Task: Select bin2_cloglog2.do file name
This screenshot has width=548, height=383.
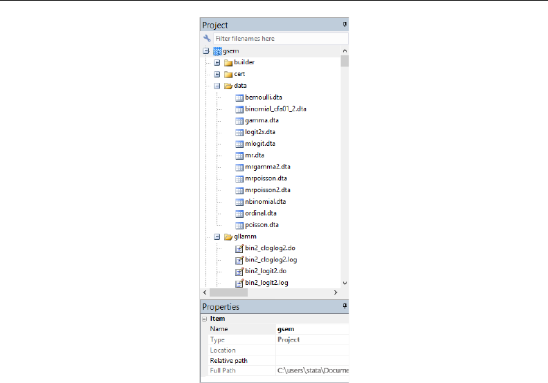Action: pos(270,248)
